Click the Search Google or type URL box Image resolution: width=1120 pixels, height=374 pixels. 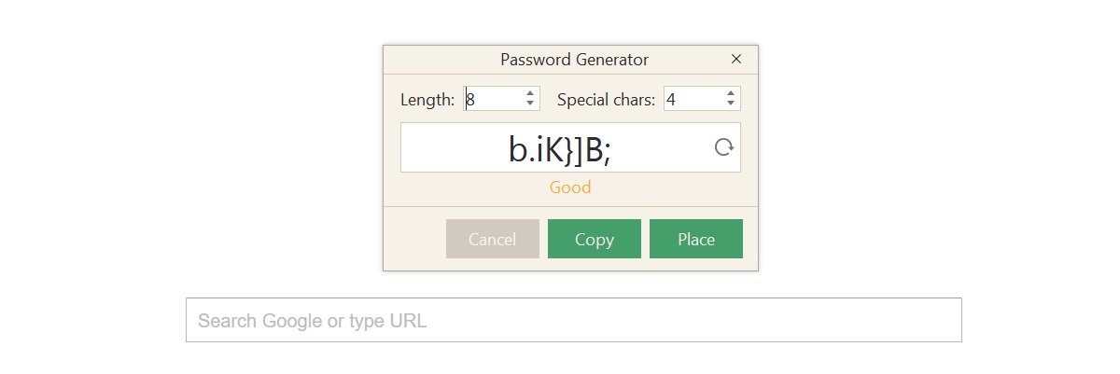point(574,320)
